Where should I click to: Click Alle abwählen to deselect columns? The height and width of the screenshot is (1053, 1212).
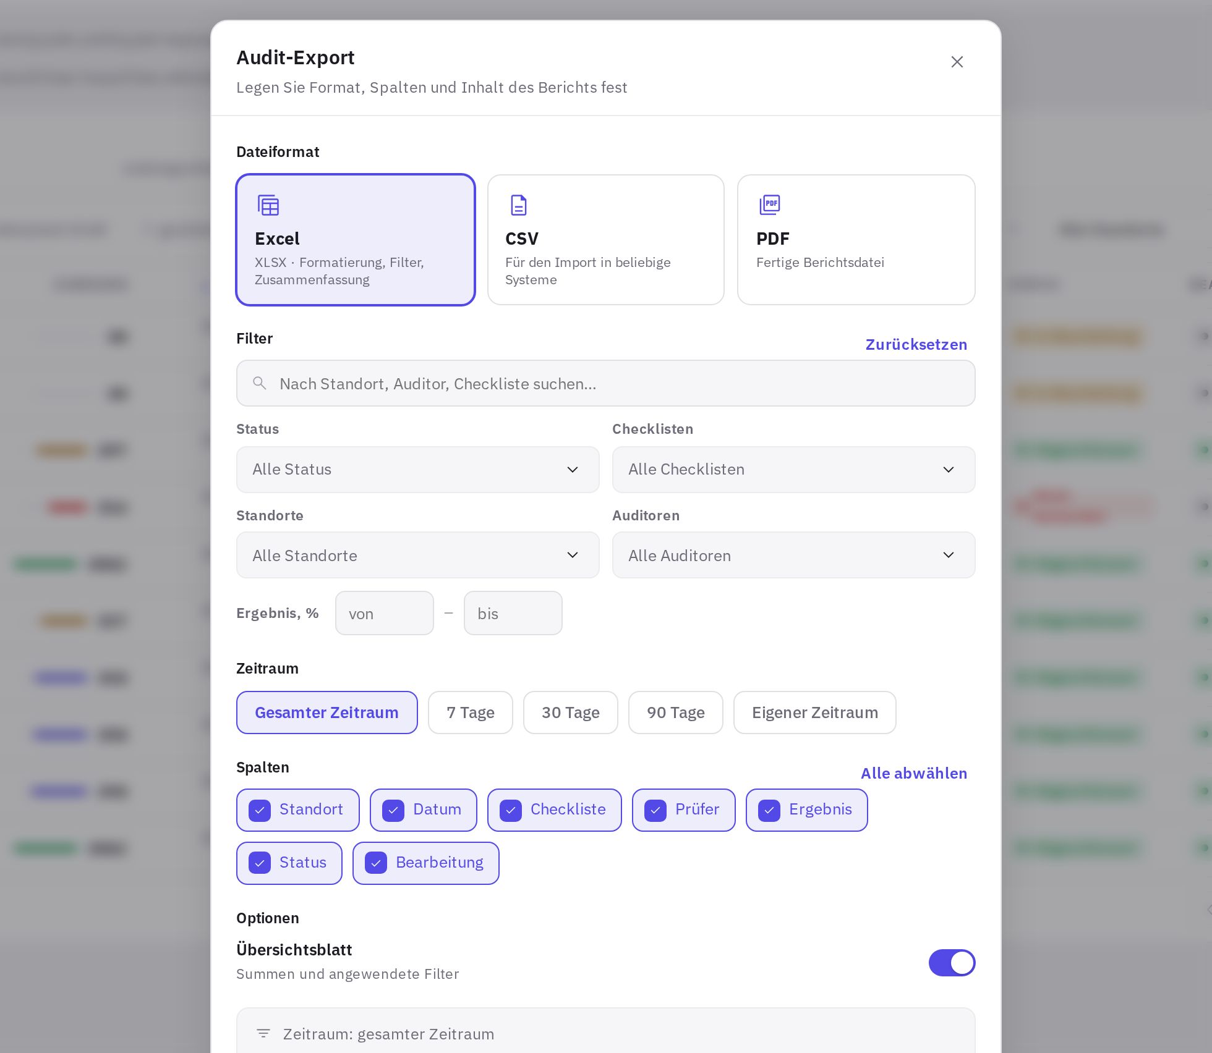tap(914, 773)
